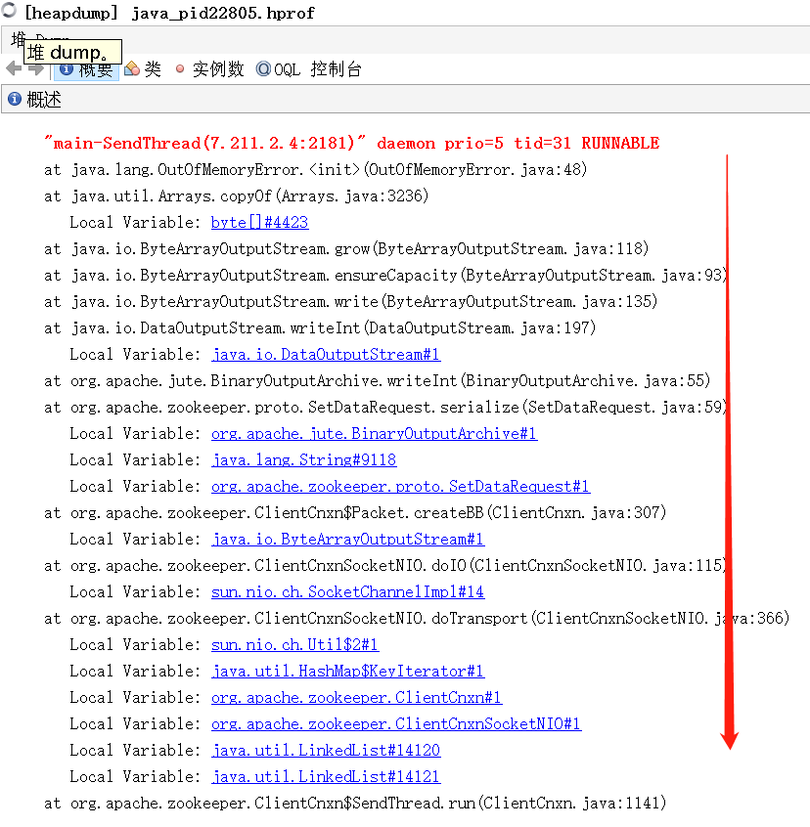Open the org.apache.zookeeper.ClientCnxnSocketNIO#1 link
Screen dimensions: 810x827
pos(396,723)
